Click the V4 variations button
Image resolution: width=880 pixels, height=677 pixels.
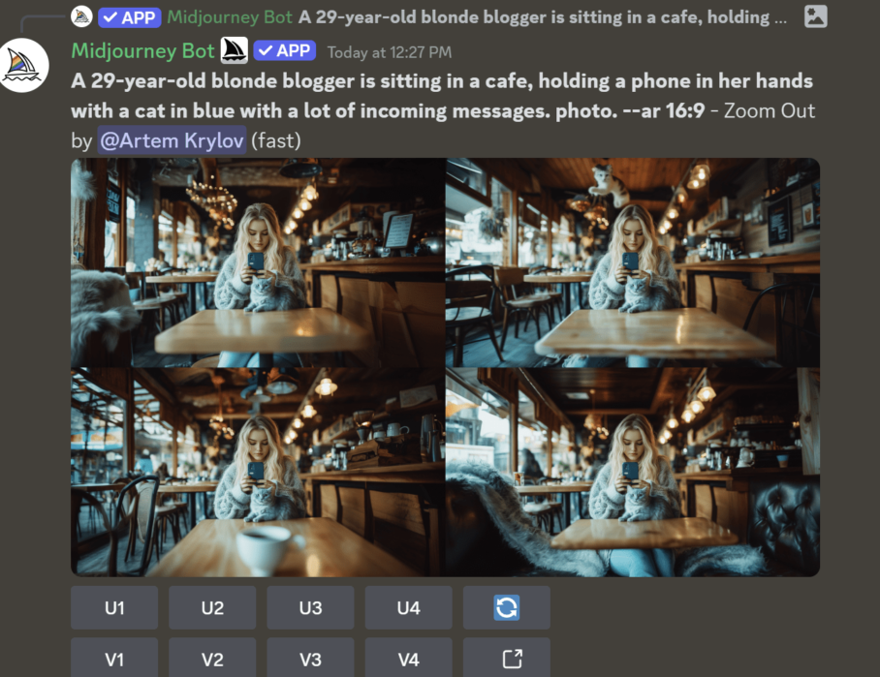click(x=409, y=659)
